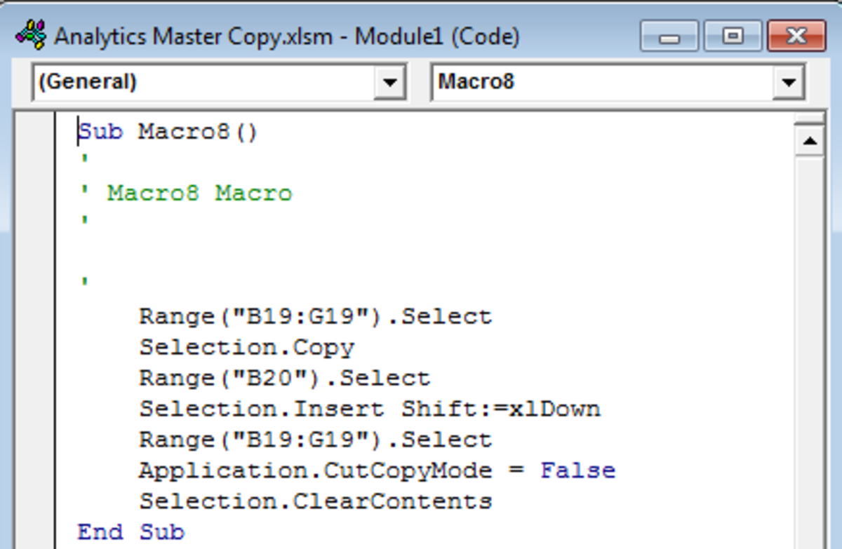Click the Application.CutCopyMode text
Viewport: 842px width, 549px height.
coord(315,470)
